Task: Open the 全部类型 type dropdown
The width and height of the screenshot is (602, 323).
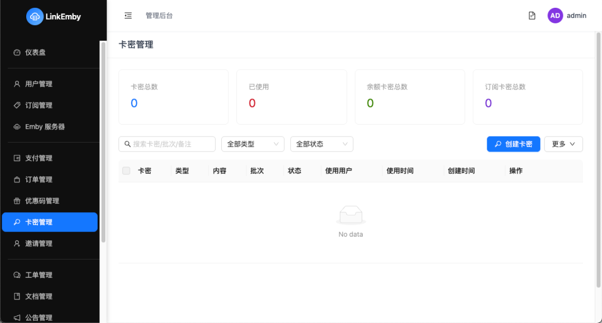Action: click(x=253, y=144)
